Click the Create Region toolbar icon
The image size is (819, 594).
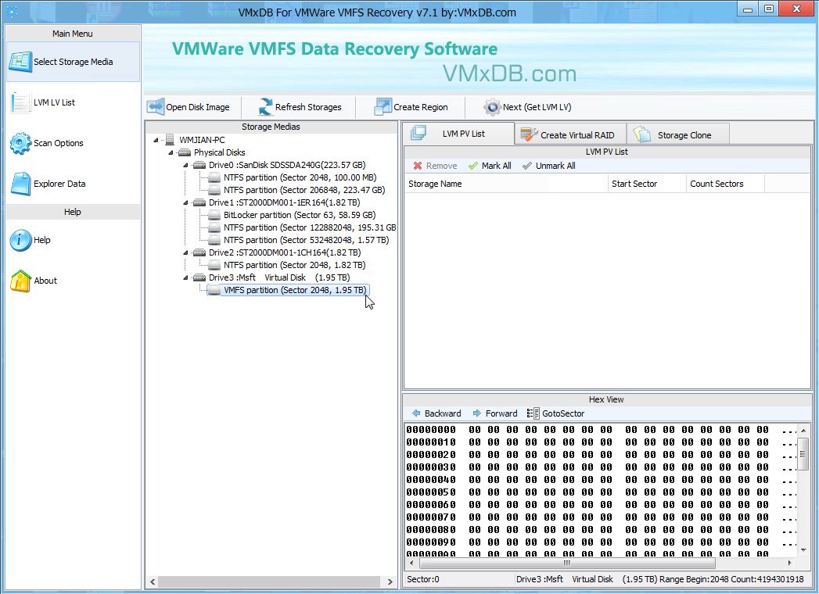click(383, 107)
